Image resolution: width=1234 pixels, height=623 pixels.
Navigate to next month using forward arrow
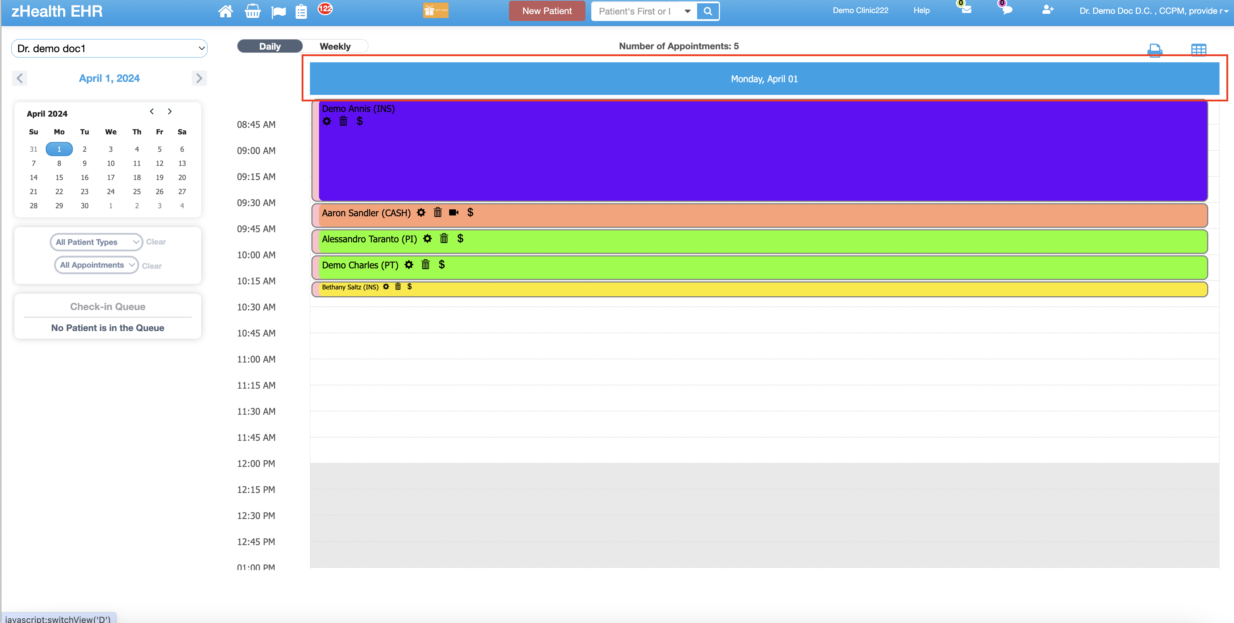(170, 112)
